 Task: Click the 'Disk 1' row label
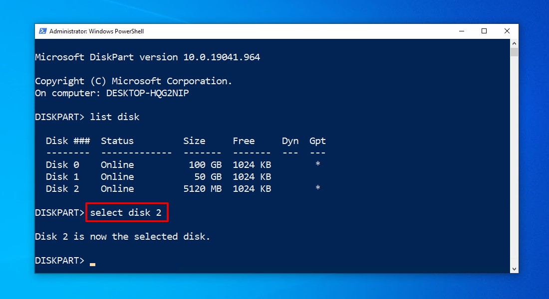click(x=62, y=176)
